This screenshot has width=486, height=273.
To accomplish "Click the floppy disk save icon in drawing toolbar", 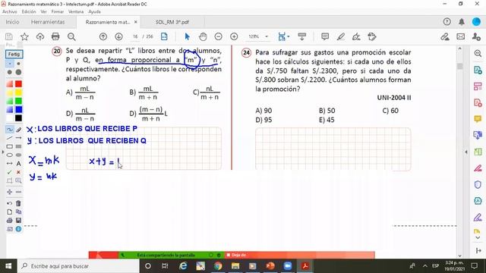I will 18,221.
